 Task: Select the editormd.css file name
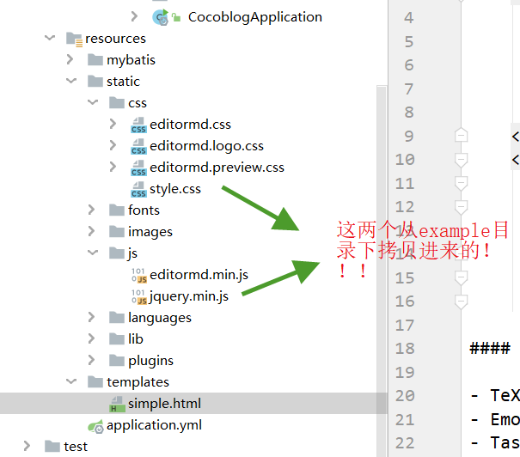190,125
